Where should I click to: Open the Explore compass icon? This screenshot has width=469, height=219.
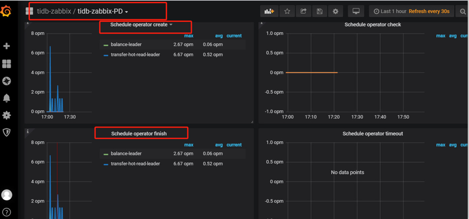tap(6, 81)
